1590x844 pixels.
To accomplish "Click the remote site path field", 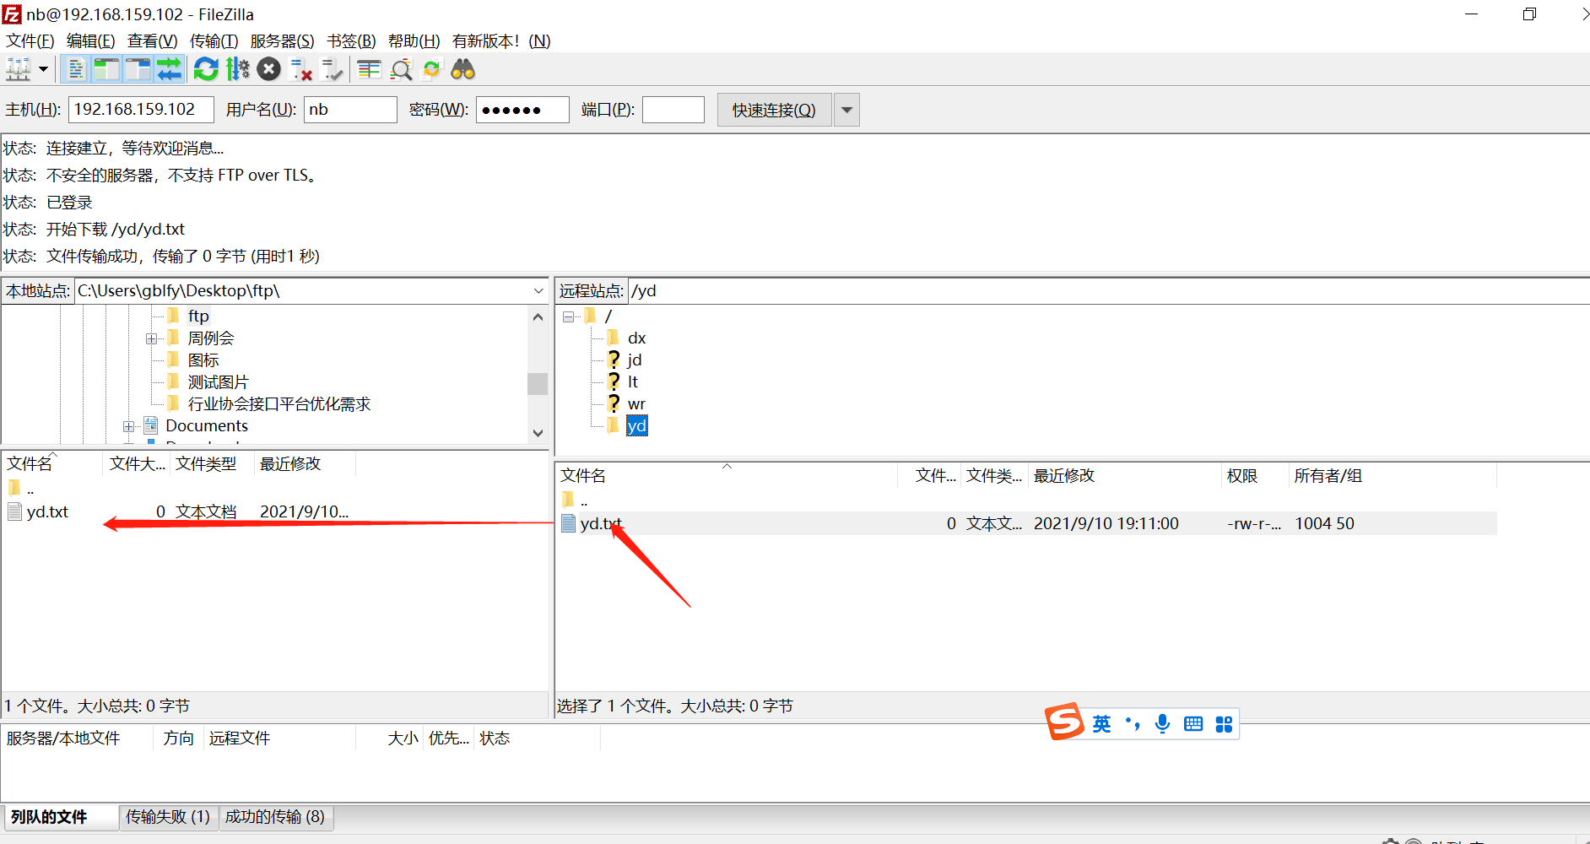I will tap(1107, 291).
